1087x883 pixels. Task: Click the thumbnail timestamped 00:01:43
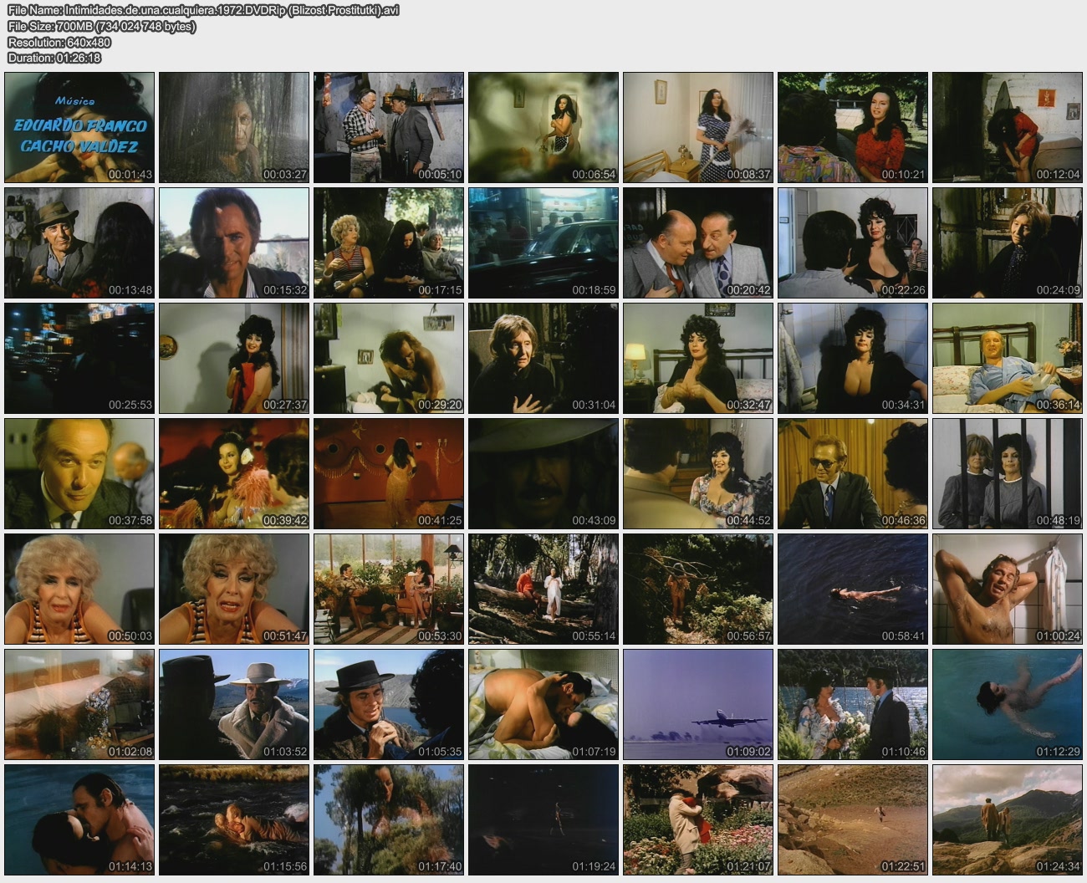click(x=79, y=127)
